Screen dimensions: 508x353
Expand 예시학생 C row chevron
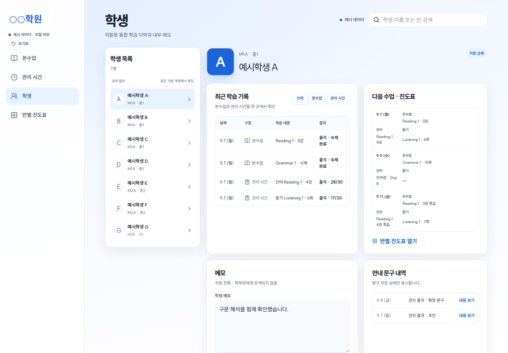189,143
